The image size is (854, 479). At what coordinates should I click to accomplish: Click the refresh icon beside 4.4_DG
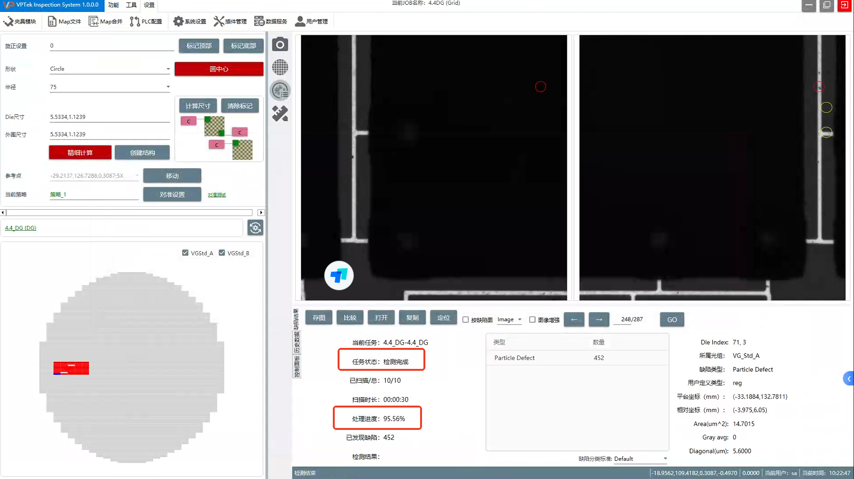pyautogui.click(x=256, y=228)
